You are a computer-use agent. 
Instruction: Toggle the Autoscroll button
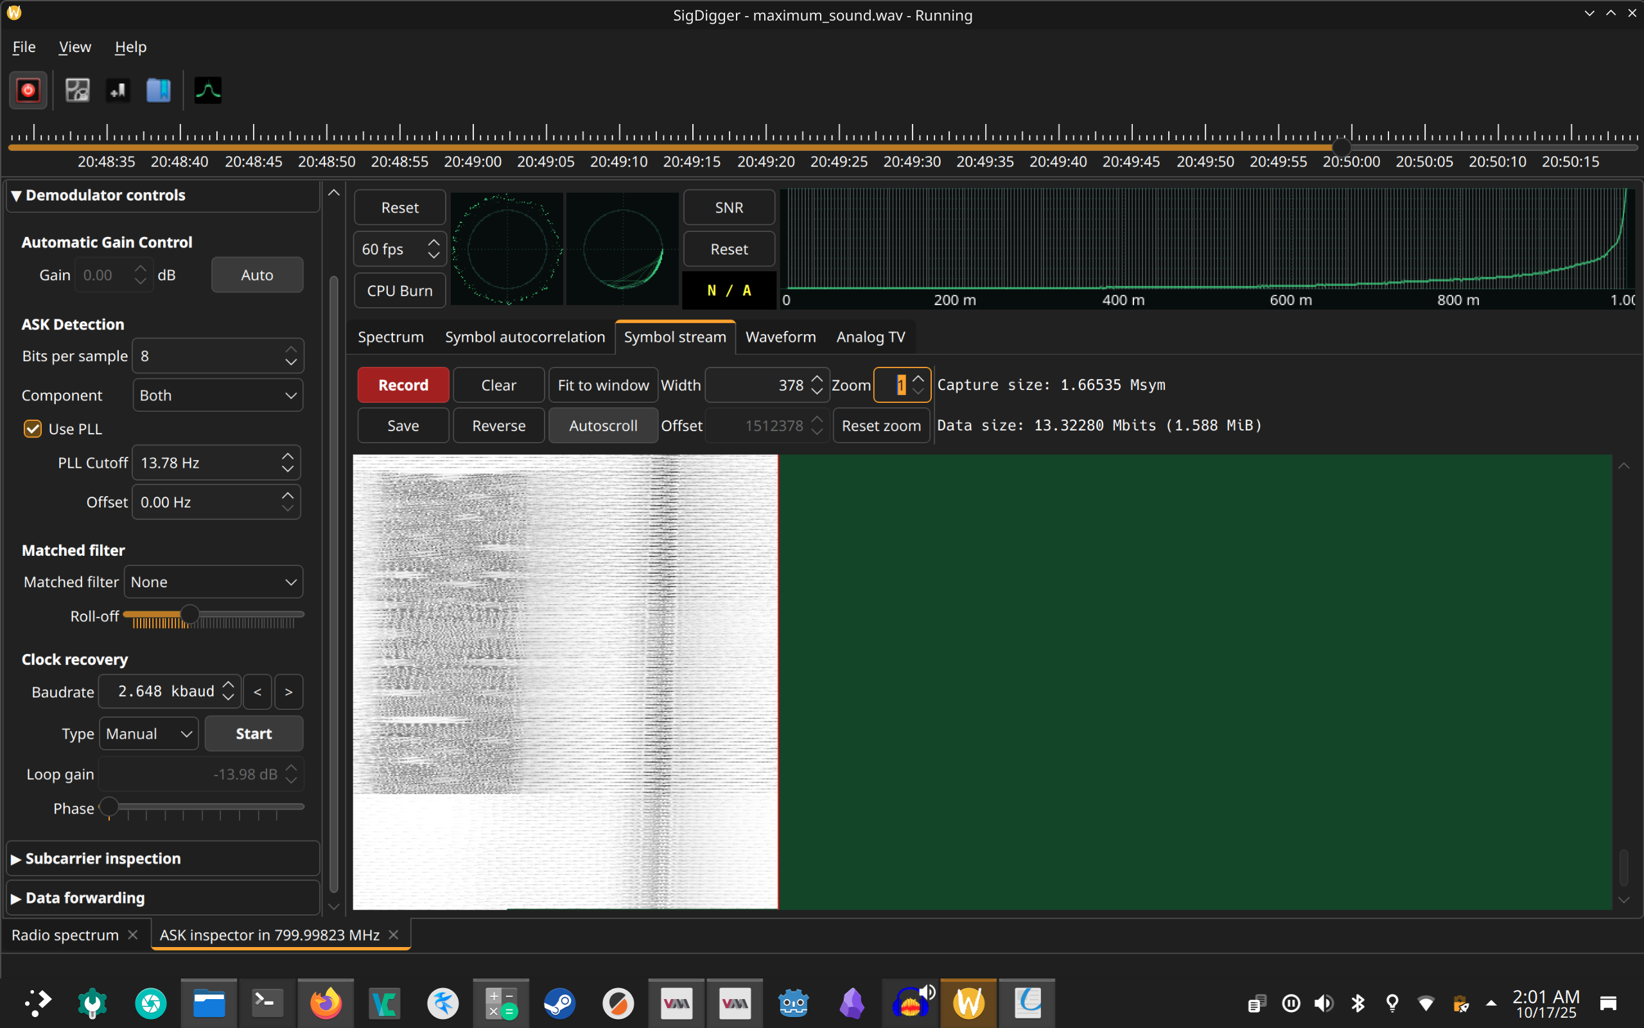pyautogui.click(x=602, y=425)
